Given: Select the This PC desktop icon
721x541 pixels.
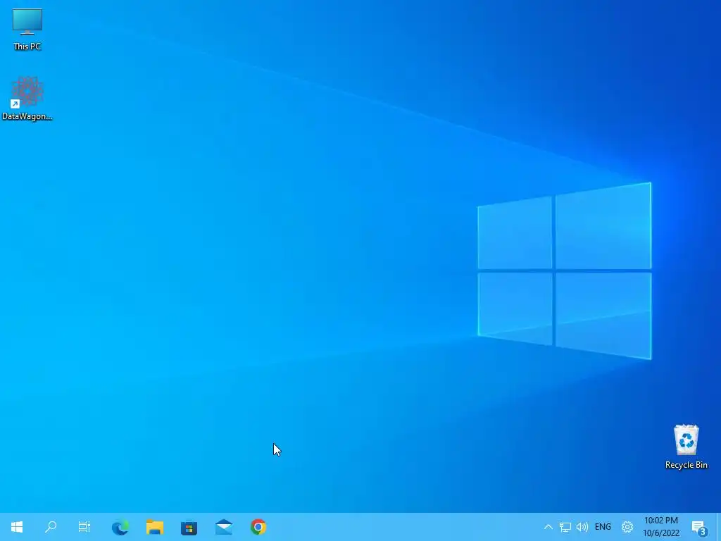Looking at the screenshot, I should coord(27,29).
